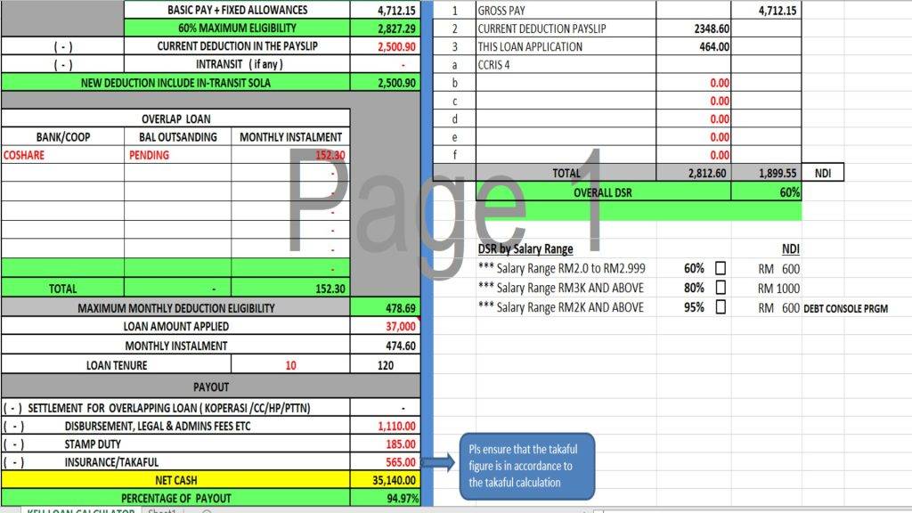
Task: Select the INSURANCE/TAKAFUL amount 565.00
Action: [385, 462]
